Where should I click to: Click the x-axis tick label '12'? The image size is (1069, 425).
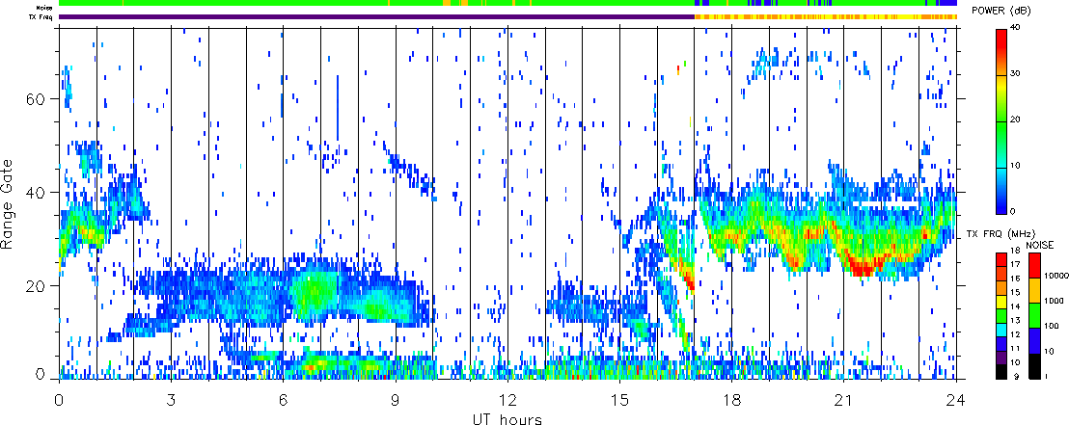tap(507, 400)
